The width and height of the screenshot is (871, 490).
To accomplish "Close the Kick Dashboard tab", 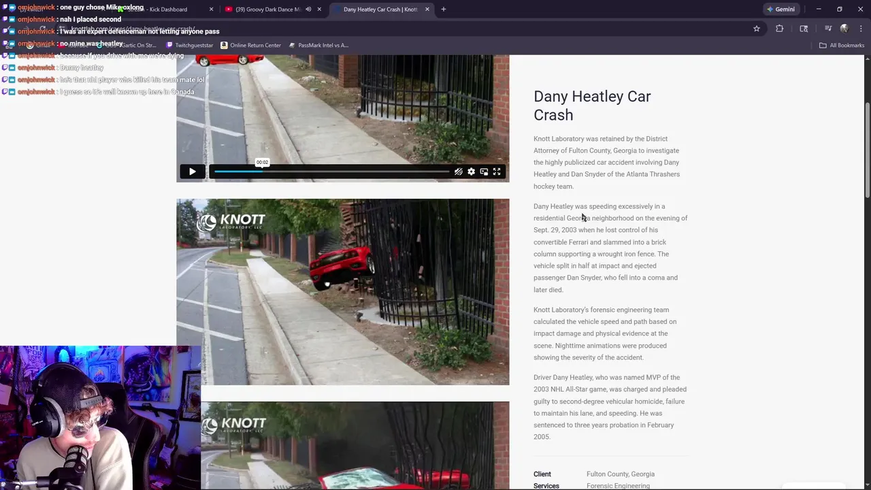I will pos(211,10).
